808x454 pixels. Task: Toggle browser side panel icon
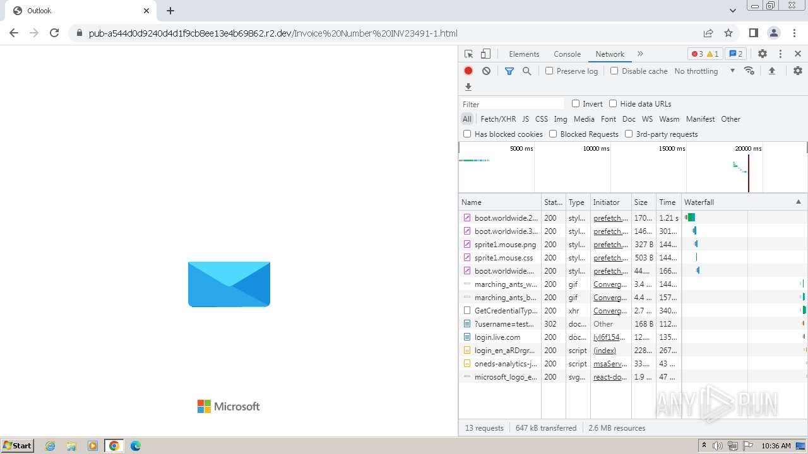click(x=753, y=33)
